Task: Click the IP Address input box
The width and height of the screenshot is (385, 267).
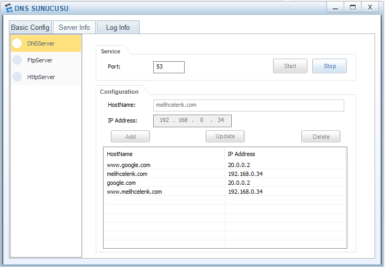Action: point(192,121)
